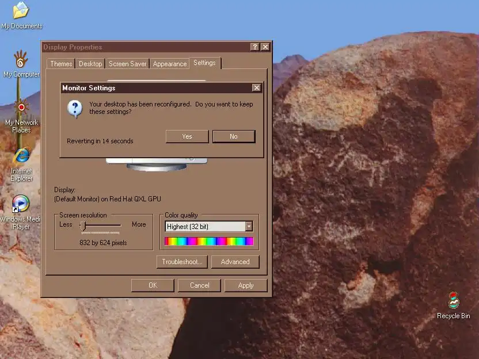Close the Monitor Settings dialog
Screen dimensions: 479x359
click(x=257, y=88)
